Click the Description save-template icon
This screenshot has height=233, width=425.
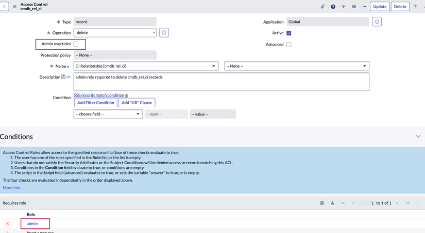[63, 77]
